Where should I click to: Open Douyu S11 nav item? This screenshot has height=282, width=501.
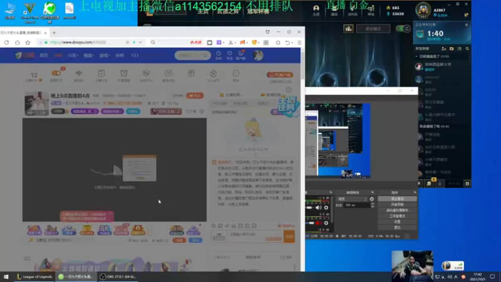135,55
